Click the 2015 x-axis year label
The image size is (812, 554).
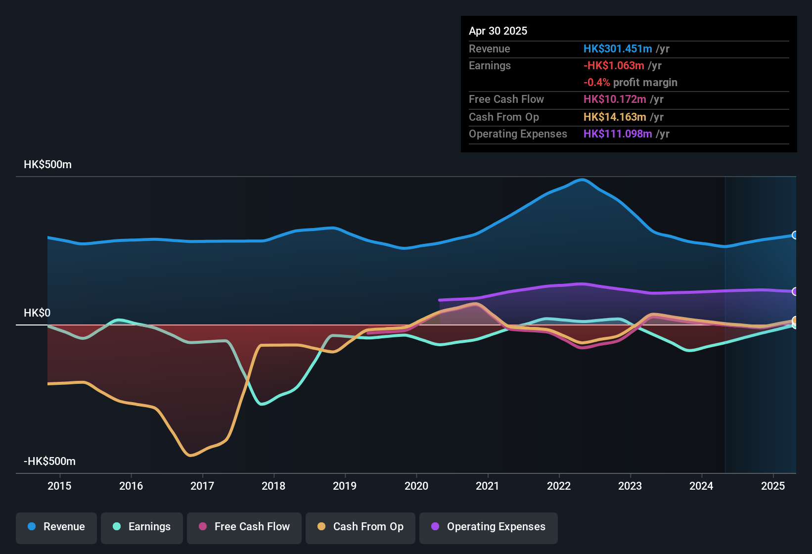click(x=59, y=486)
